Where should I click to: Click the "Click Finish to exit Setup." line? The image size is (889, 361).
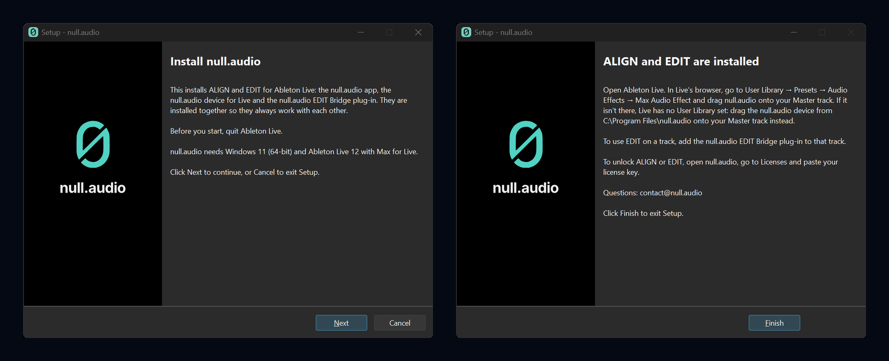pos(643,213)
